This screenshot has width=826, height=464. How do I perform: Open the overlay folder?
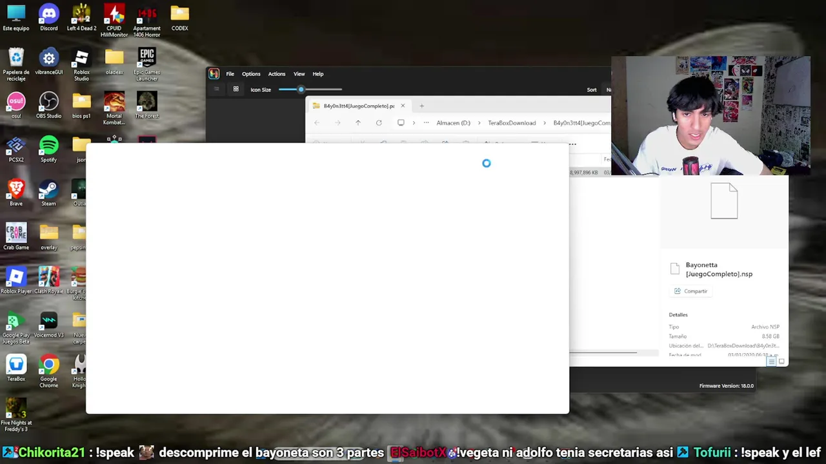pos(48,237)
